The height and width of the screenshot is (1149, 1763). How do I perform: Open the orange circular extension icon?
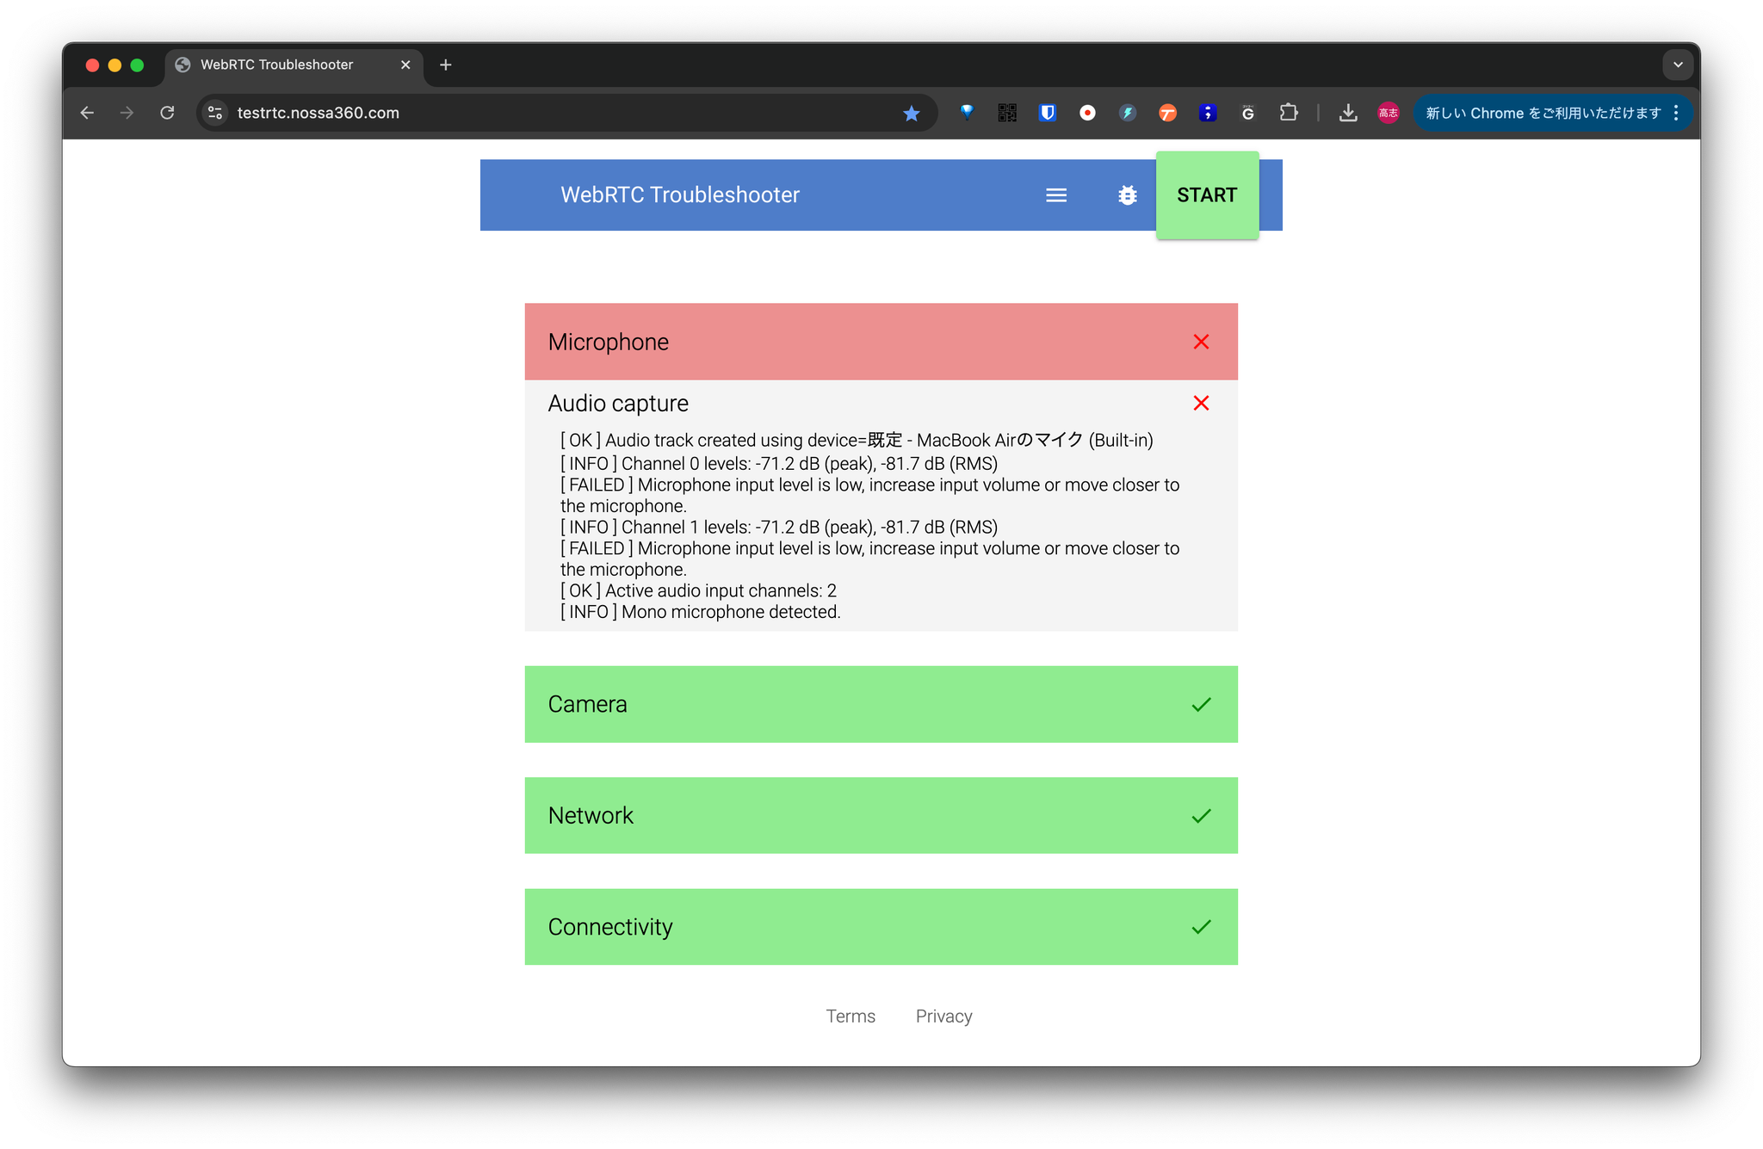pos(1167,113)
